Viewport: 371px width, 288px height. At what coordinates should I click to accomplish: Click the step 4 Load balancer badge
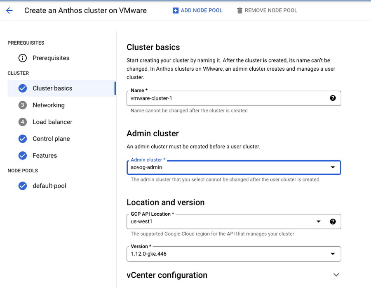pyautogui.click(x=23, y=122)
